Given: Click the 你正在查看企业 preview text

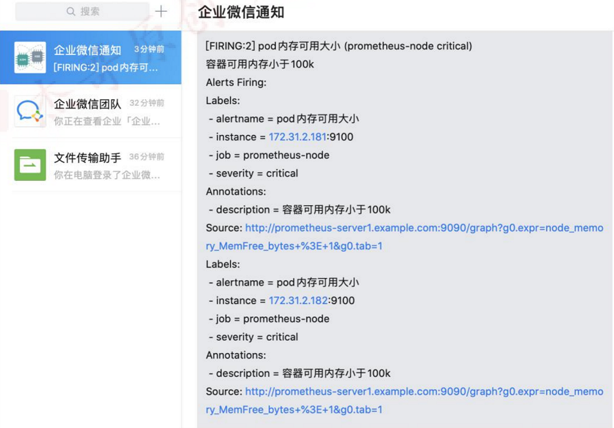Looking at the screenshot, I should coord(107,121).
